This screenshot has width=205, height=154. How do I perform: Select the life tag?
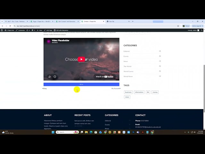[148, 92]
